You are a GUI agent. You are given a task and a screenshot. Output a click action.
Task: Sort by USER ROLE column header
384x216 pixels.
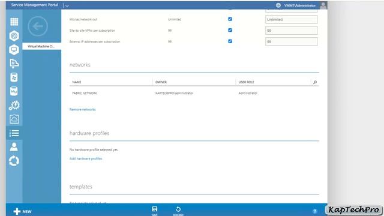pos(247,82)
